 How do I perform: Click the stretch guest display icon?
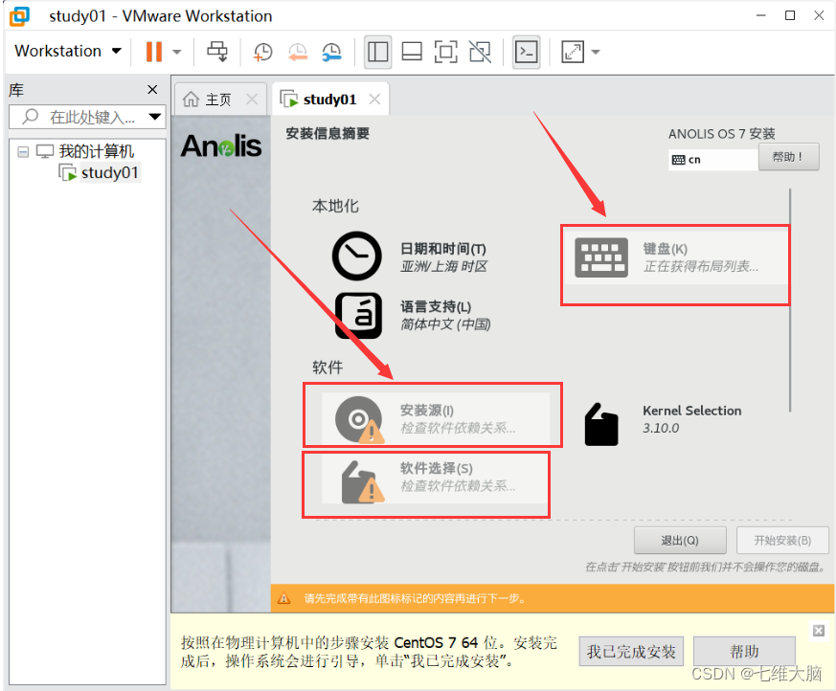tap(573, 53)
